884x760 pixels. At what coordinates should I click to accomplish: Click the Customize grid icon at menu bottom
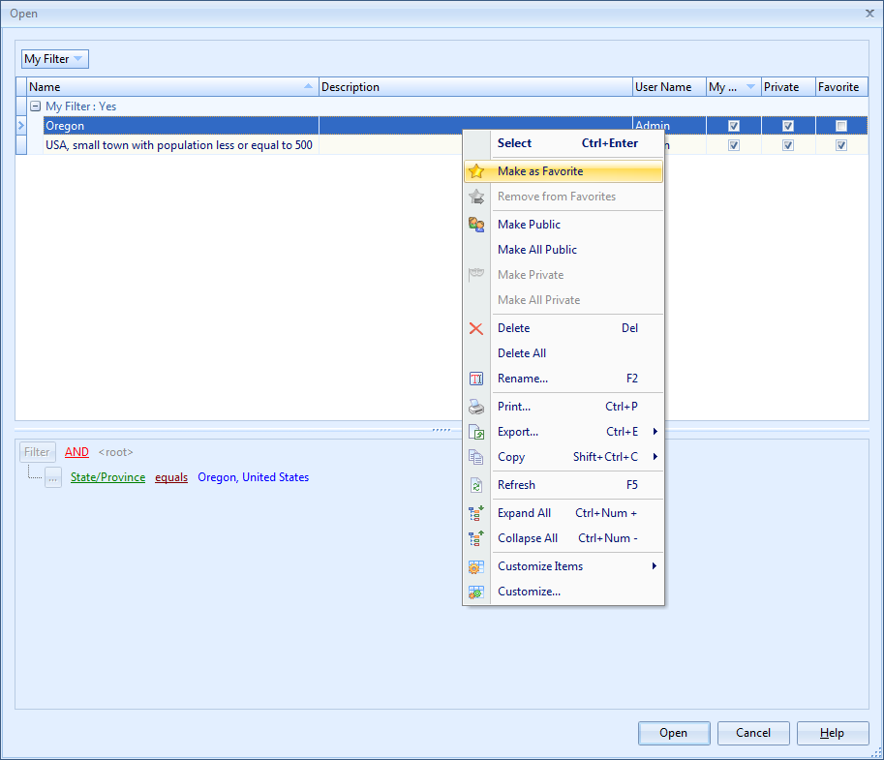tap(476, 592)
